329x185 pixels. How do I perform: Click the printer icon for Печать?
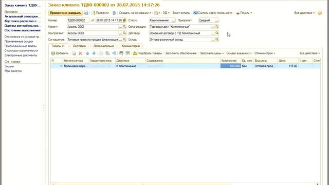[x=237, y=13]
